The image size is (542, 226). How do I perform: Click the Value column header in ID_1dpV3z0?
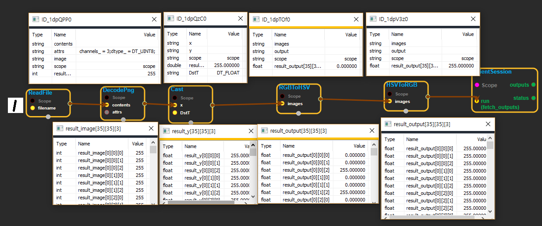[468, 34]
